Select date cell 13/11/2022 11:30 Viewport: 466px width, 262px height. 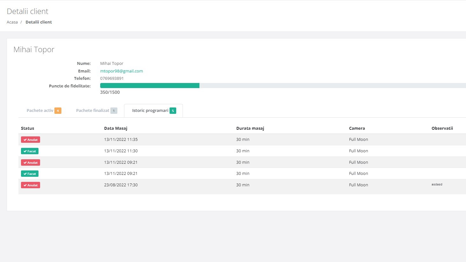121,151
